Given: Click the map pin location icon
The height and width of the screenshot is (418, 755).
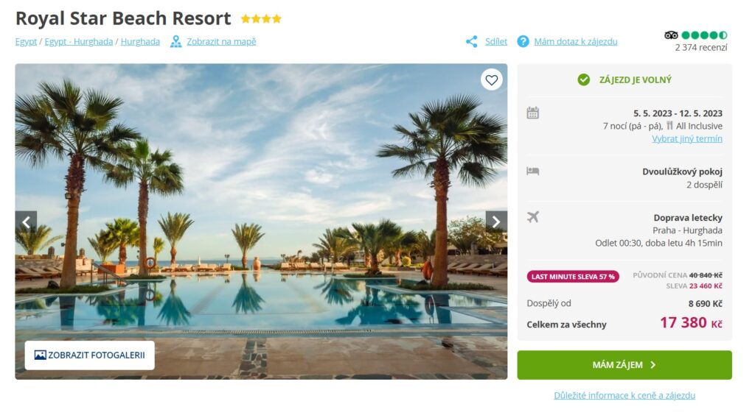Looking at the screenshot, I should (x=175, y=41).
